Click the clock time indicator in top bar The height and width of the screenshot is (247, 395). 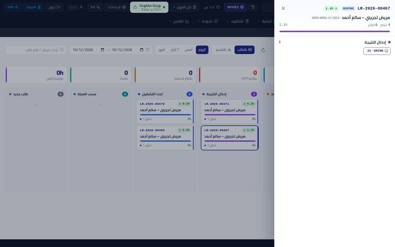click(x=211, y=7)
